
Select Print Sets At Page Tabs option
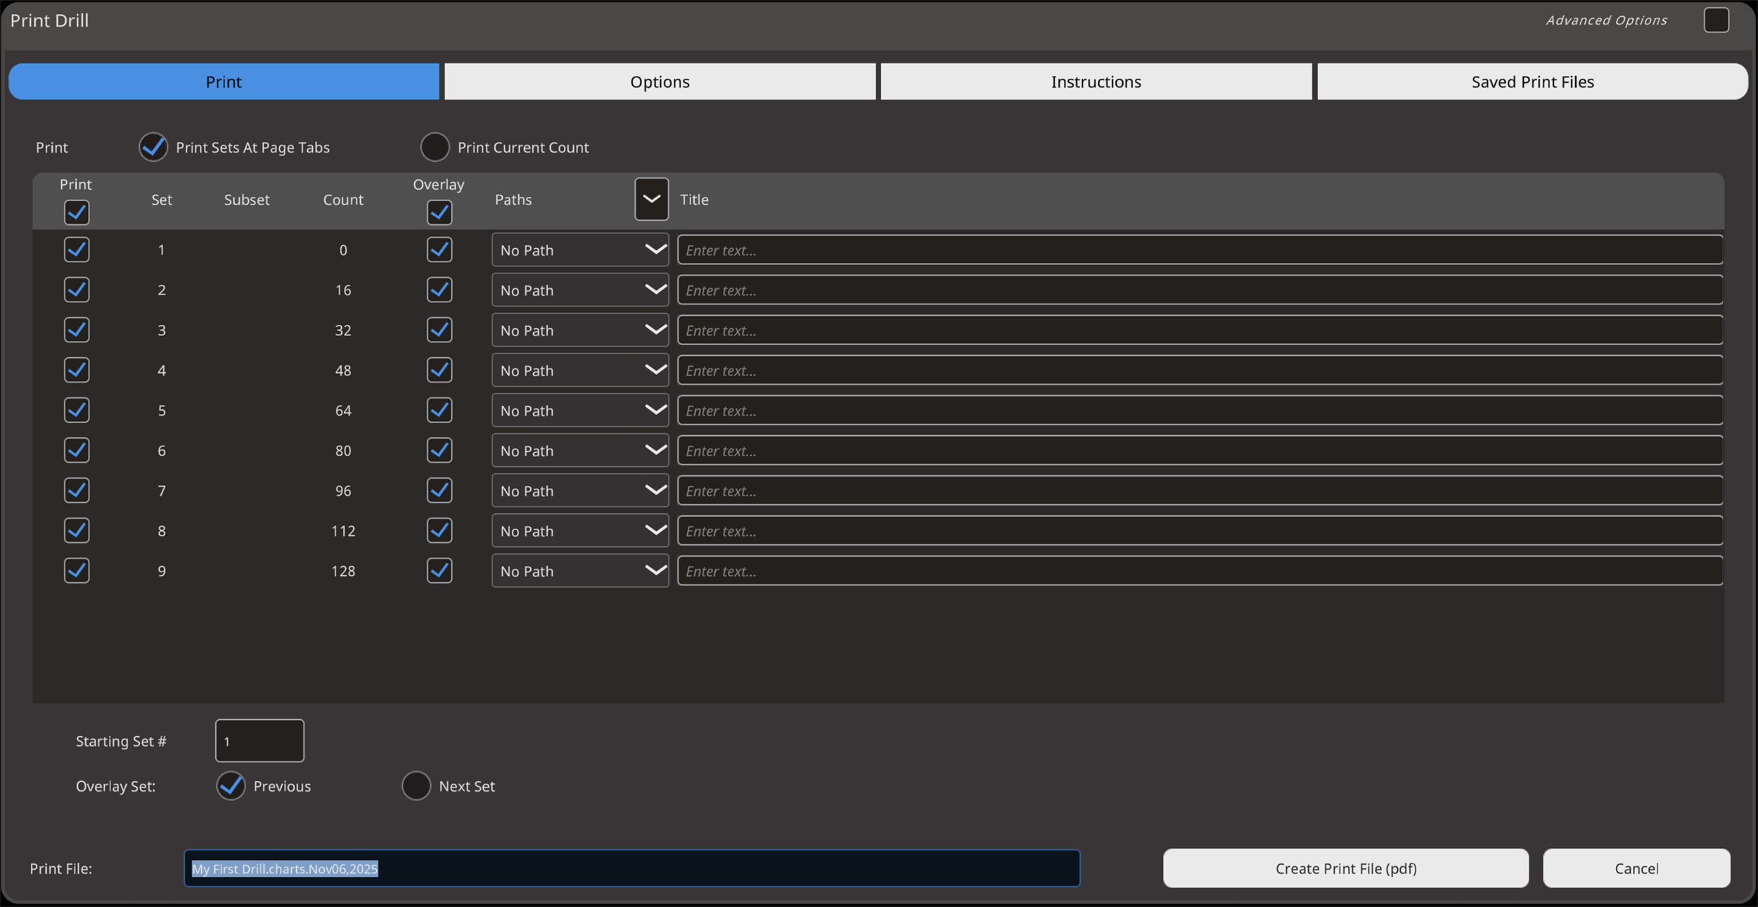[x=153, y=147]
